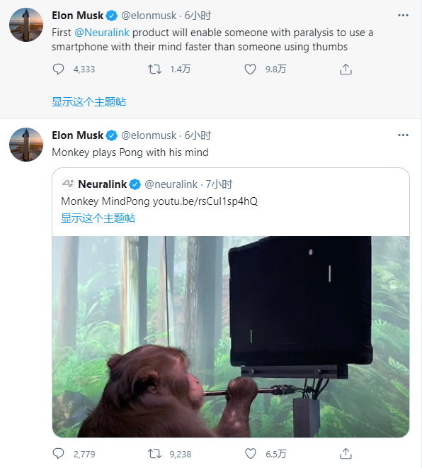The width and height of the screenshot is (422, 468).
Task: Open the Neuralink logo avatar
Action: 68,184
